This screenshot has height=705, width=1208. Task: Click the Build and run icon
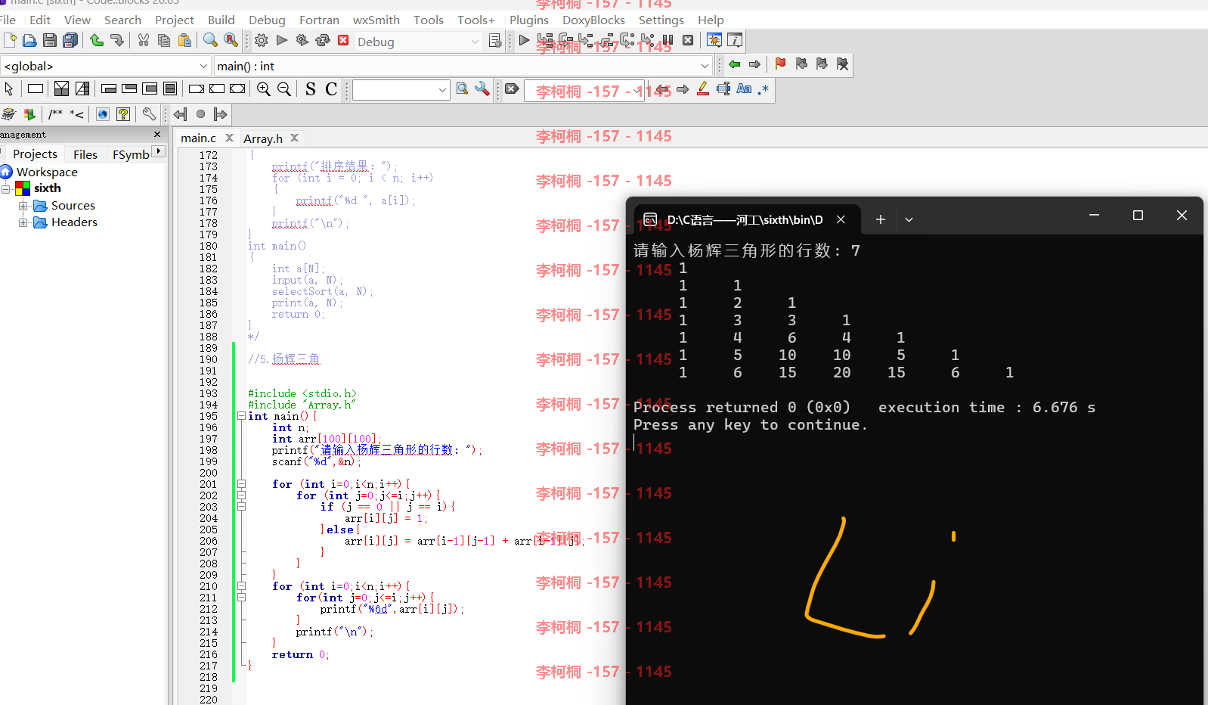302,40
